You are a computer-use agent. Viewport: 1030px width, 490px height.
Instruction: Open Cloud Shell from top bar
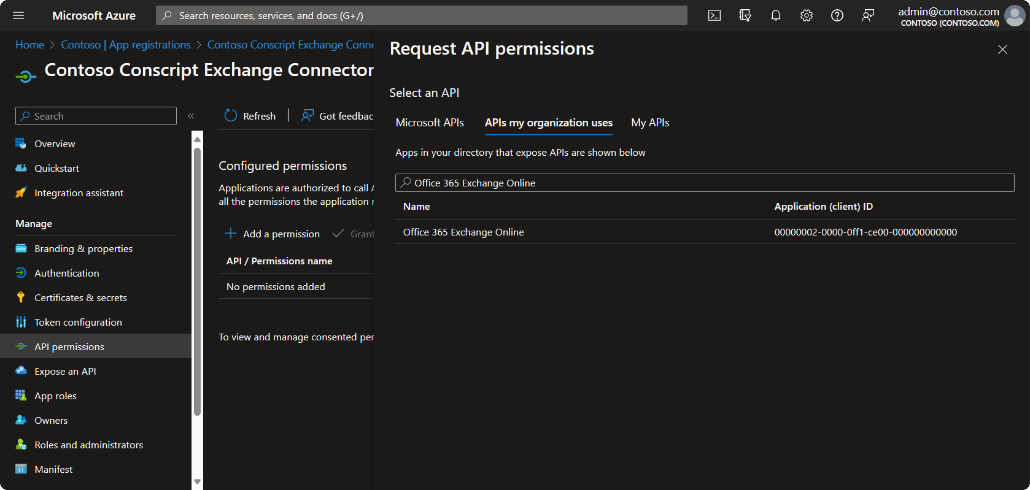(x=714, y=15)
